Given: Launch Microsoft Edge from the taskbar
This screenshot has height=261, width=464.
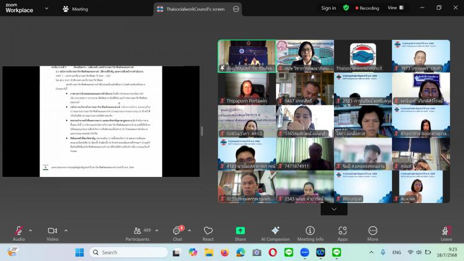Looking at the screenshot, I should tap(241, 252).
